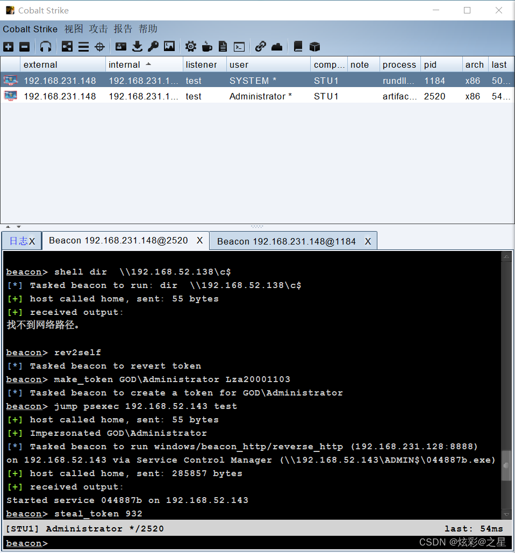Sort sessions by the internal column header
Image resolution: width=515 pixels, height=553 pixels.
pos(144,64)
